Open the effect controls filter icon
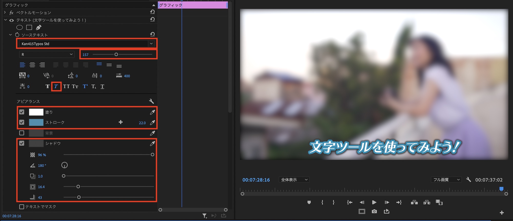This screenshot has height=221, width=513. click(204, 216)
